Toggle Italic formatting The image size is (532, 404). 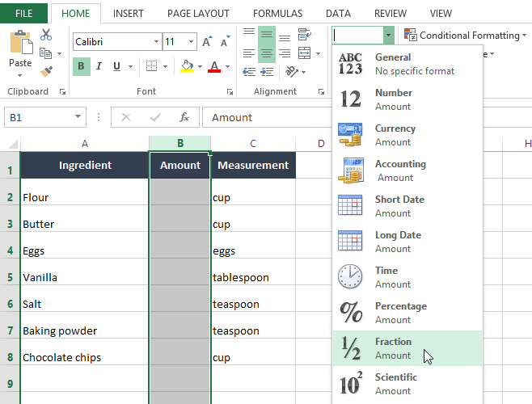99,66
